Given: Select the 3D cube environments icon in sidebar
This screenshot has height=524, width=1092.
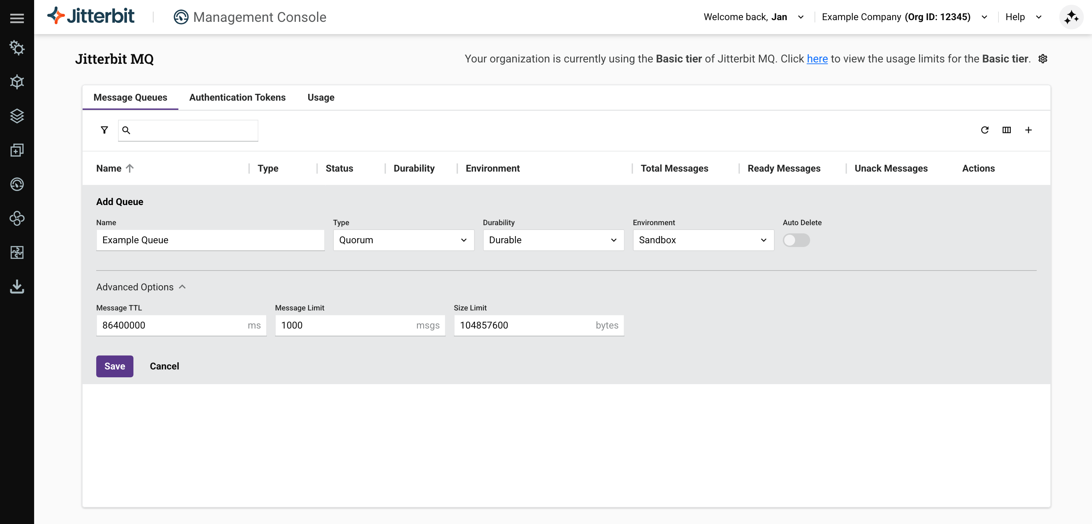Looking at the screenshot, I should click(17, 82).
